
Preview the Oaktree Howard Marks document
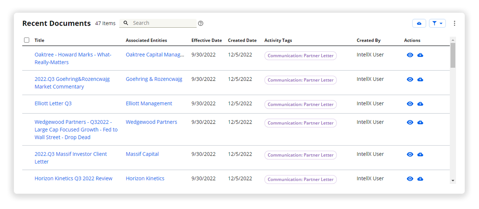coord(410,55)
